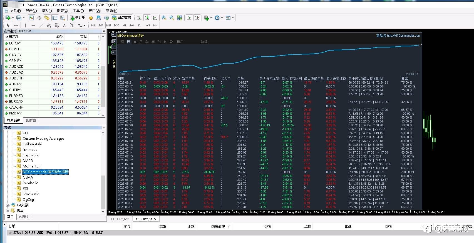Toggle the 自动交易 auto trading button
Screen dimensions: 474x243
[x=121, y=17]
